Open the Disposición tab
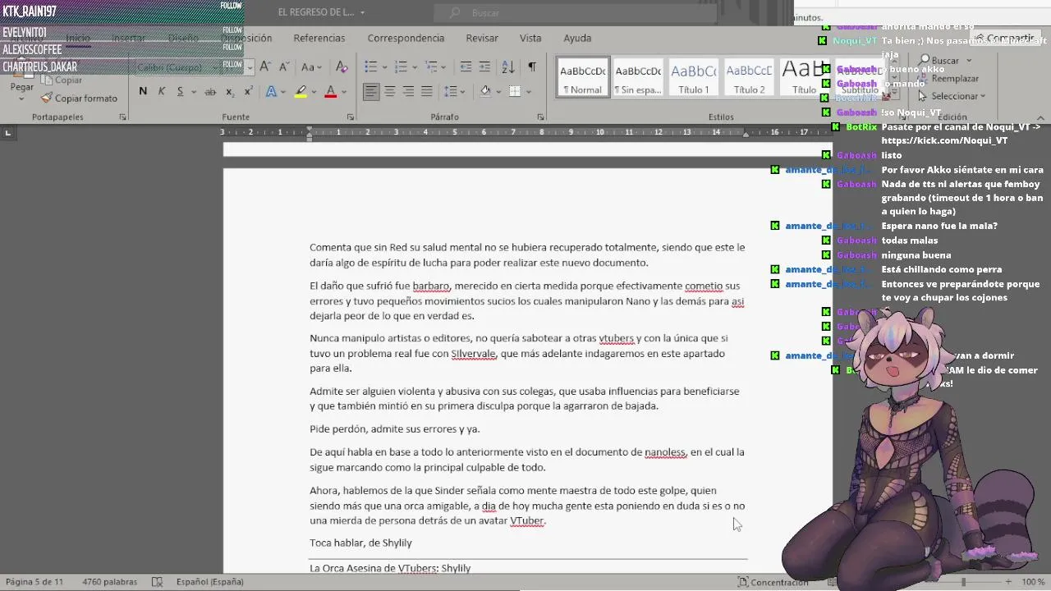The image size is (1051, 591). (246, 38)
